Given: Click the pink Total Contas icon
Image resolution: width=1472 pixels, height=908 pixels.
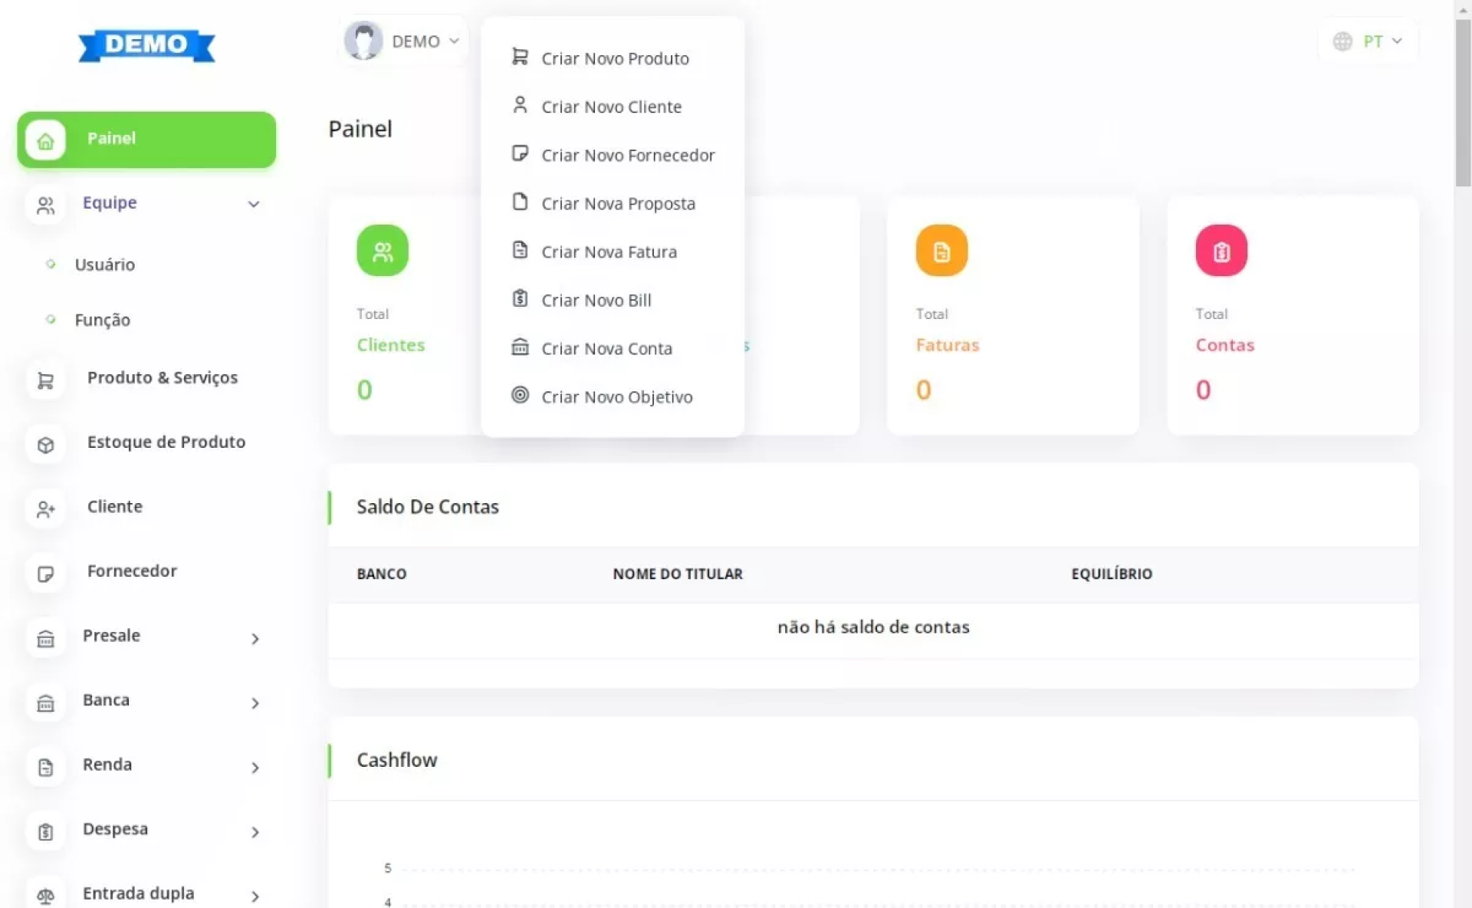Looking at the screenshot, I should tap(1221, 251).
